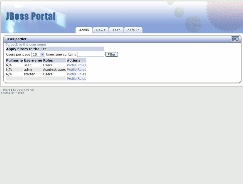Image resolution: width=243 pixels, height=184 pixels.
Task: Open the Test tab
Action: tap(116, 30)
